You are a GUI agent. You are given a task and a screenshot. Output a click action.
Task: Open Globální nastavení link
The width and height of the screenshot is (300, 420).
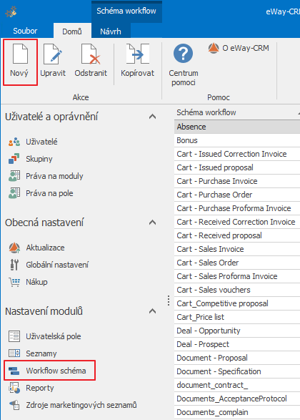[57, 265]
